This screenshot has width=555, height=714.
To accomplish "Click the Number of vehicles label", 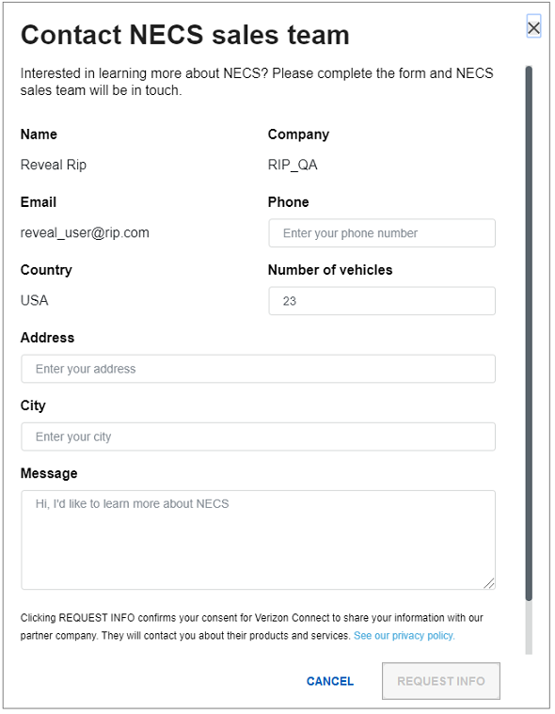I will (x=330, y=270).
